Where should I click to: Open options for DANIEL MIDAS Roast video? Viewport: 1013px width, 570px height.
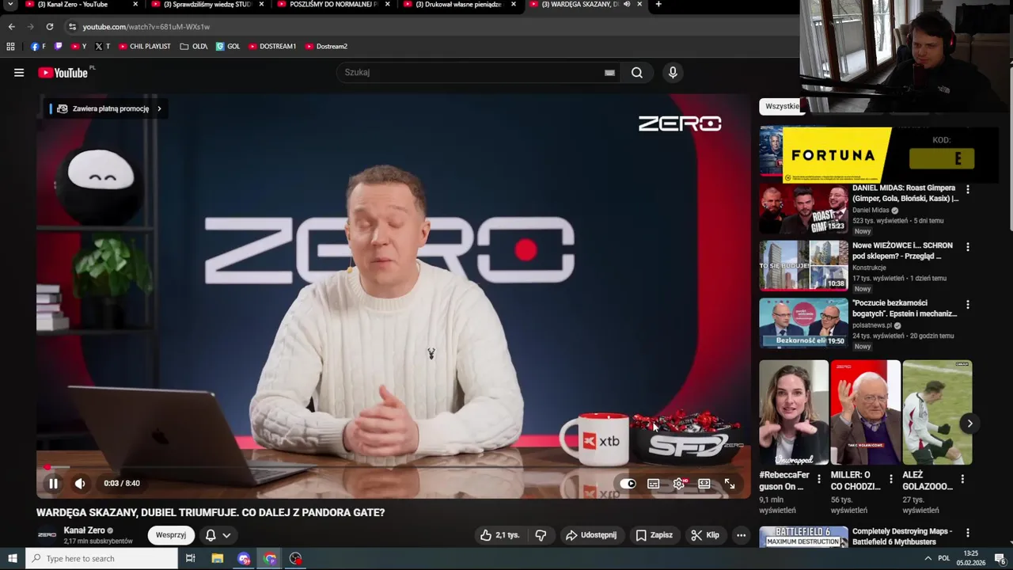(967, 189)
